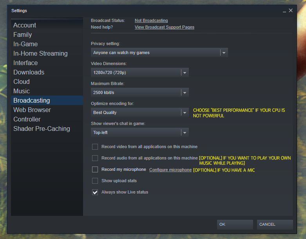The width and height of the screenshot is (306, 239).
Task: Uncheck Always show Live status
Action: point(95,192)
